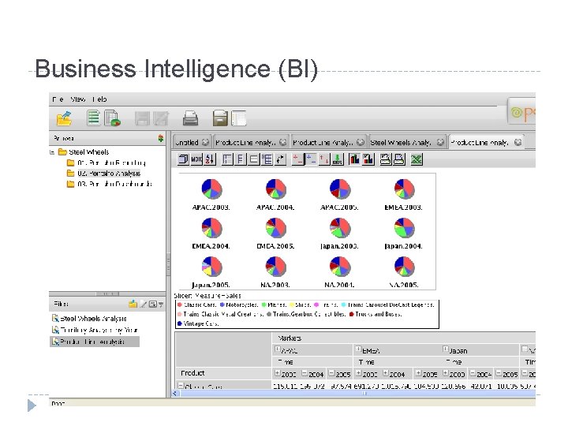Collapse year 2005 under APAC
The image size is (568, 426).
pyautogui.click(x=331, y=372)
